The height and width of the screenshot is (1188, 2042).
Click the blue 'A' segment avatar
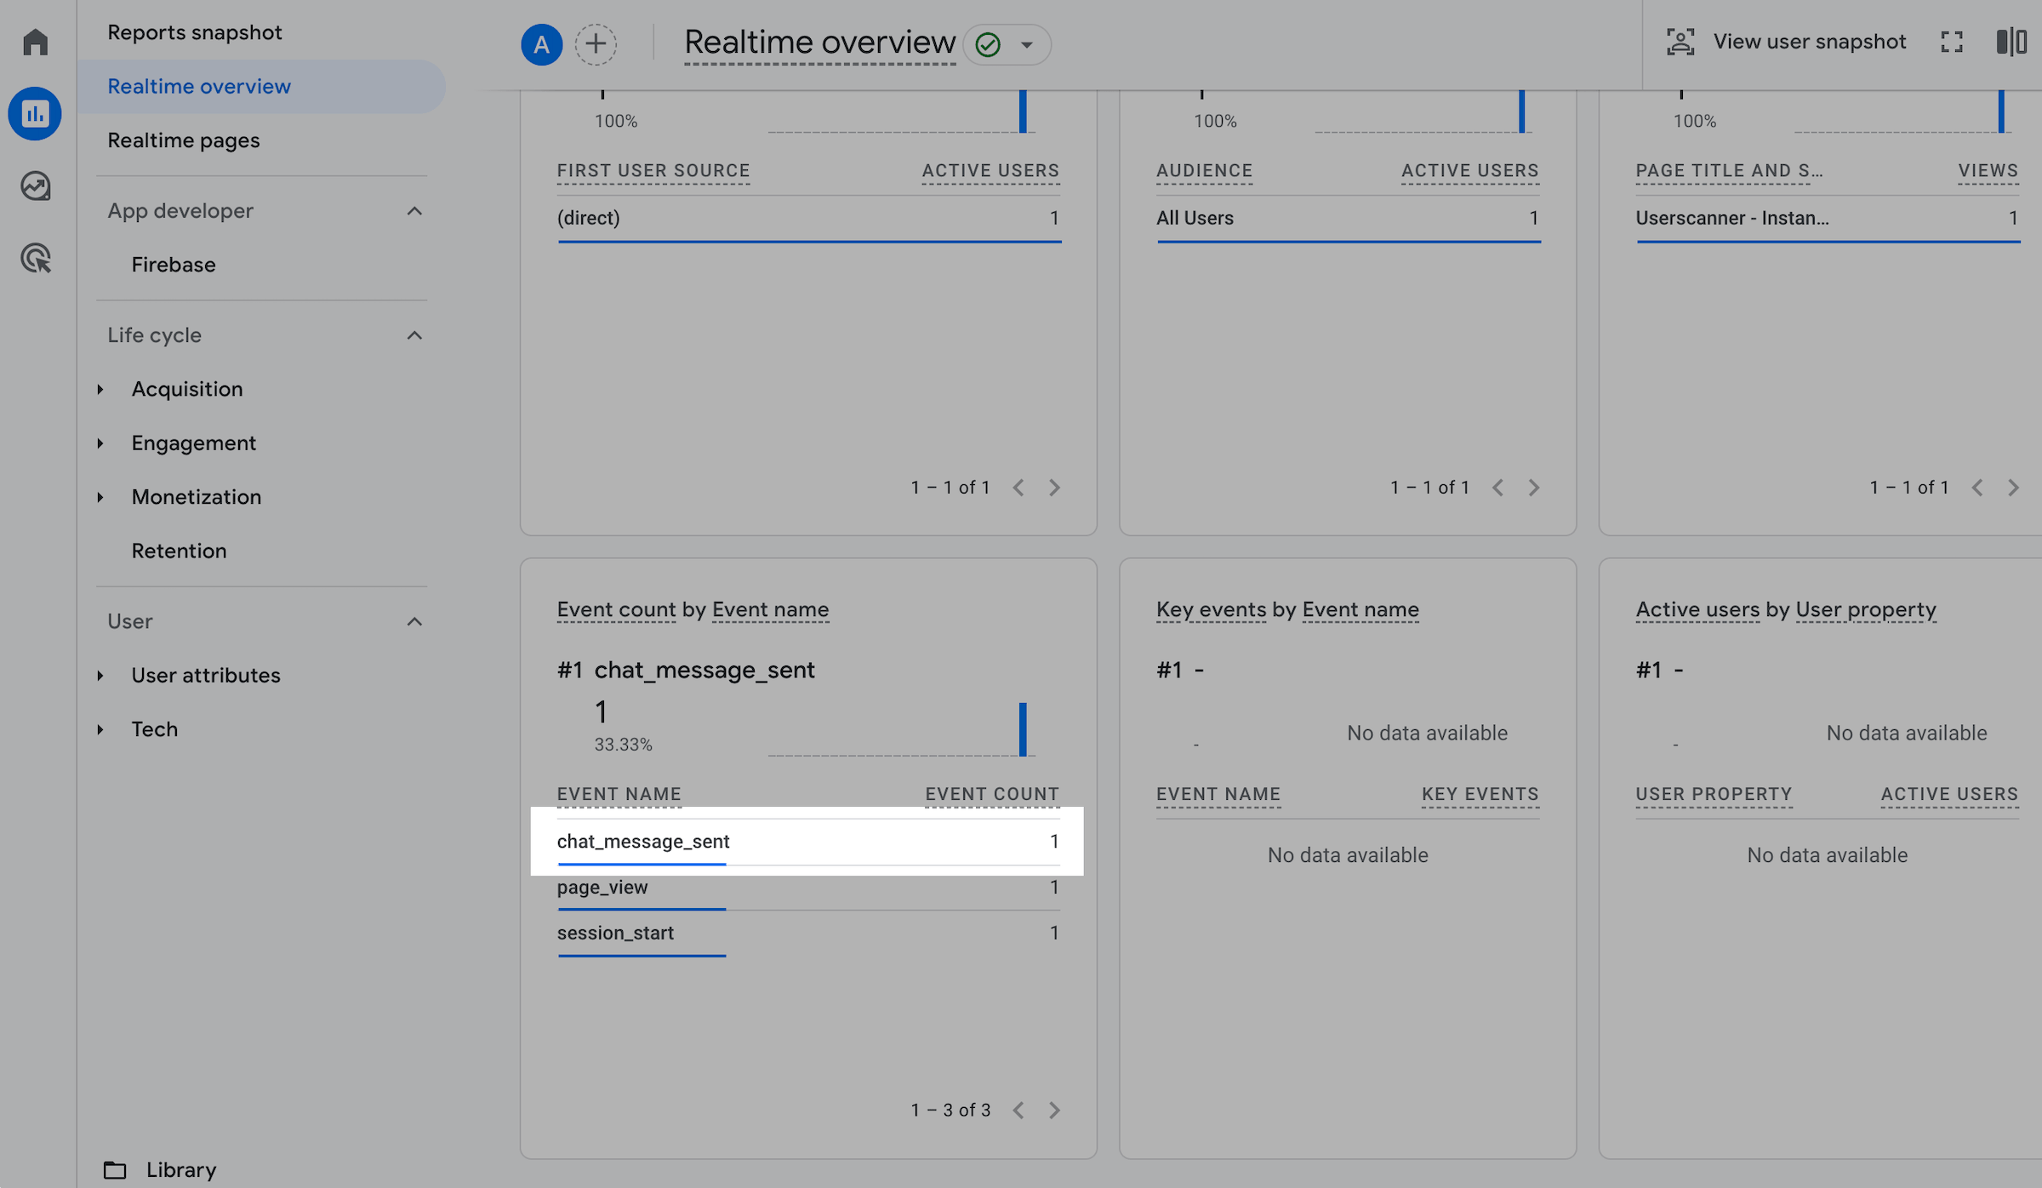[x=541, y=44]
